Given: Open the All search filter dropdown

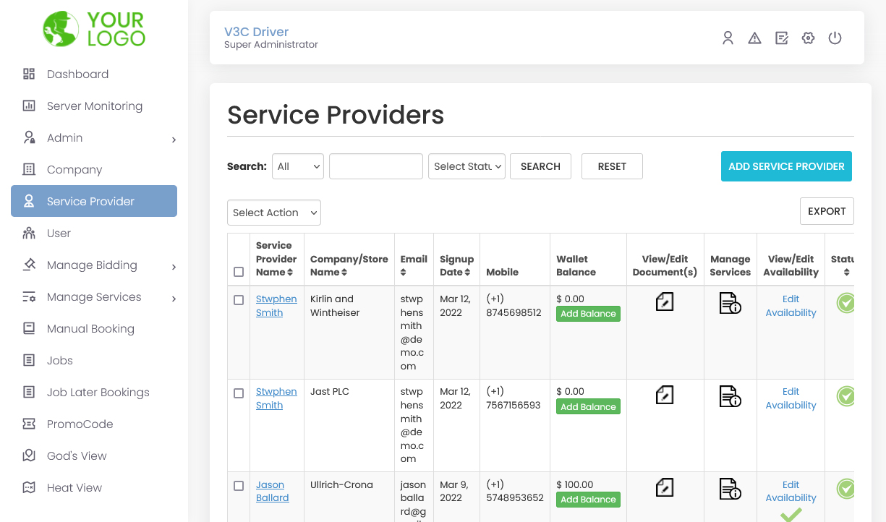Looking at the screenshot, I should point(297,166).
